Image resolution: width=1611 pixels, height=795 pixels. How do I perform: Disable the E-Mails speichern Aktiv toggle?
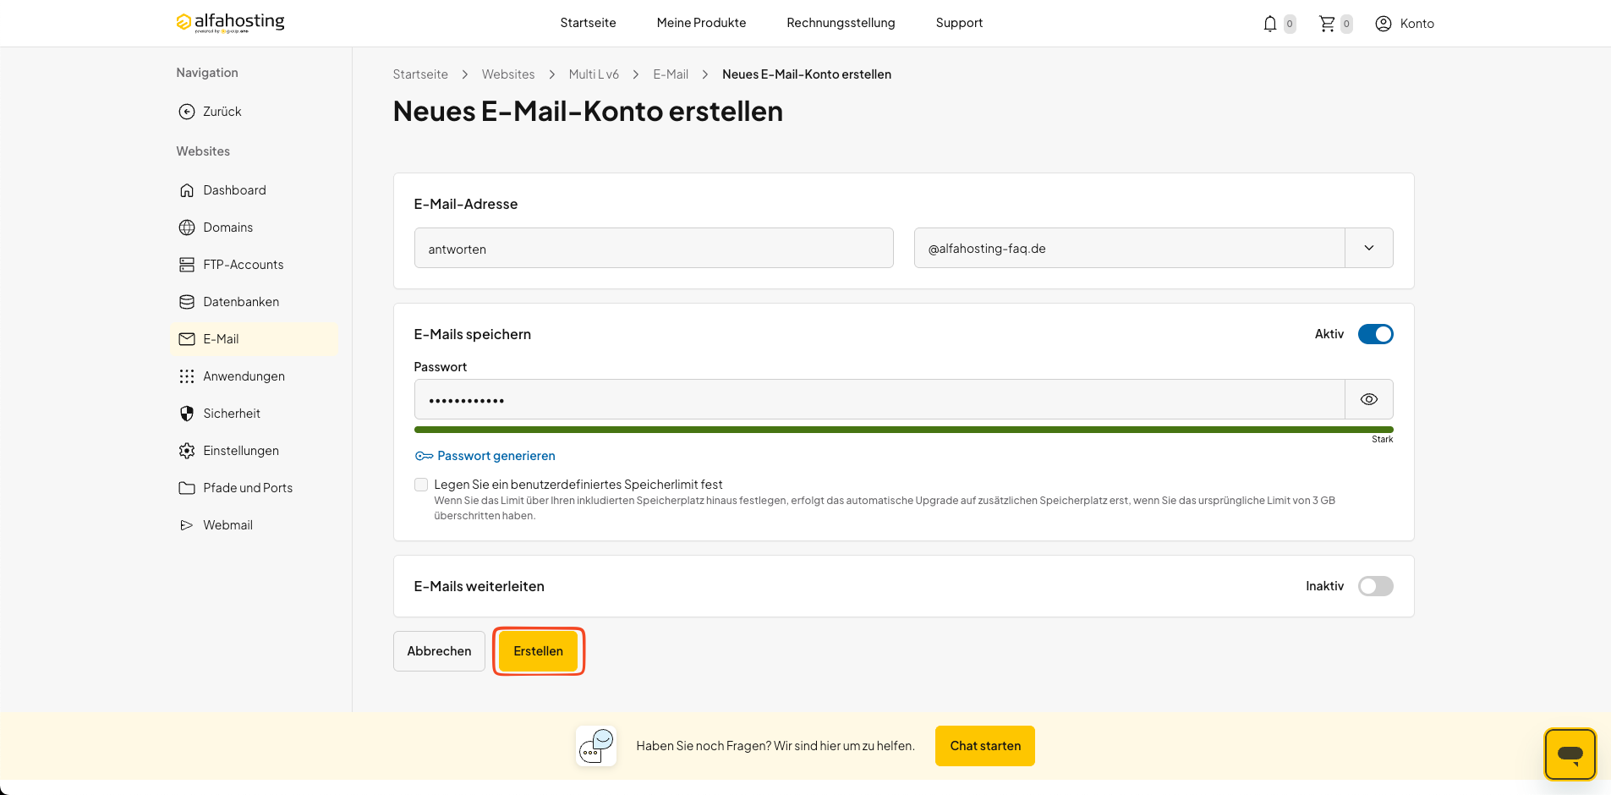1375,334
